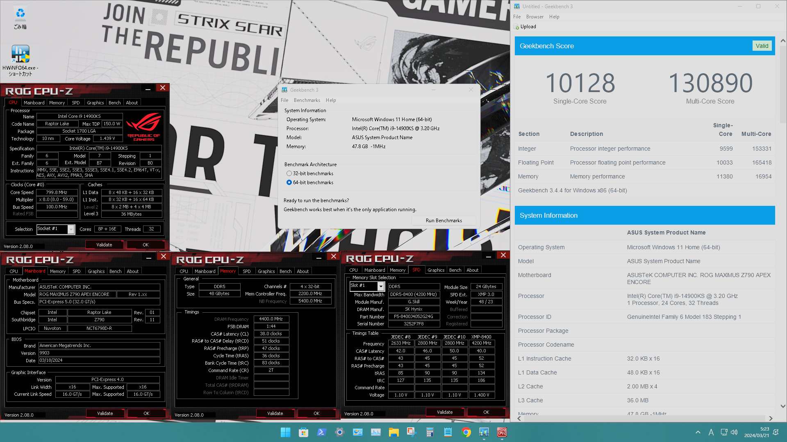Open Bench tab in top CPU-Z window
The height and width of the screenshot is (442, 787).
[x=115, y=103]
